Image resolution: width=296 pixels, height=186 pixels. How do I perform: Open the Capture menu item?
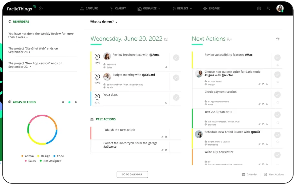[89, 9]
